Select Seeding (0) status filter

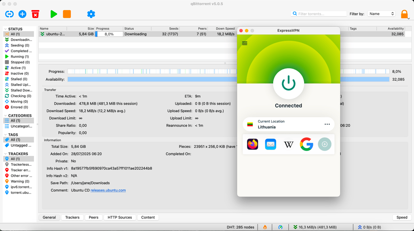(19, 45)
